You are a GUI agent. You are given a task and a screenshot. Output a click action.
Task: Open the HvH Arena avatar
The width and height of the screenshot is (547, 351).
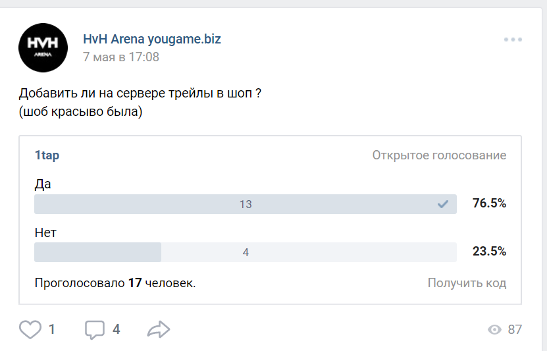pos(43,47)
